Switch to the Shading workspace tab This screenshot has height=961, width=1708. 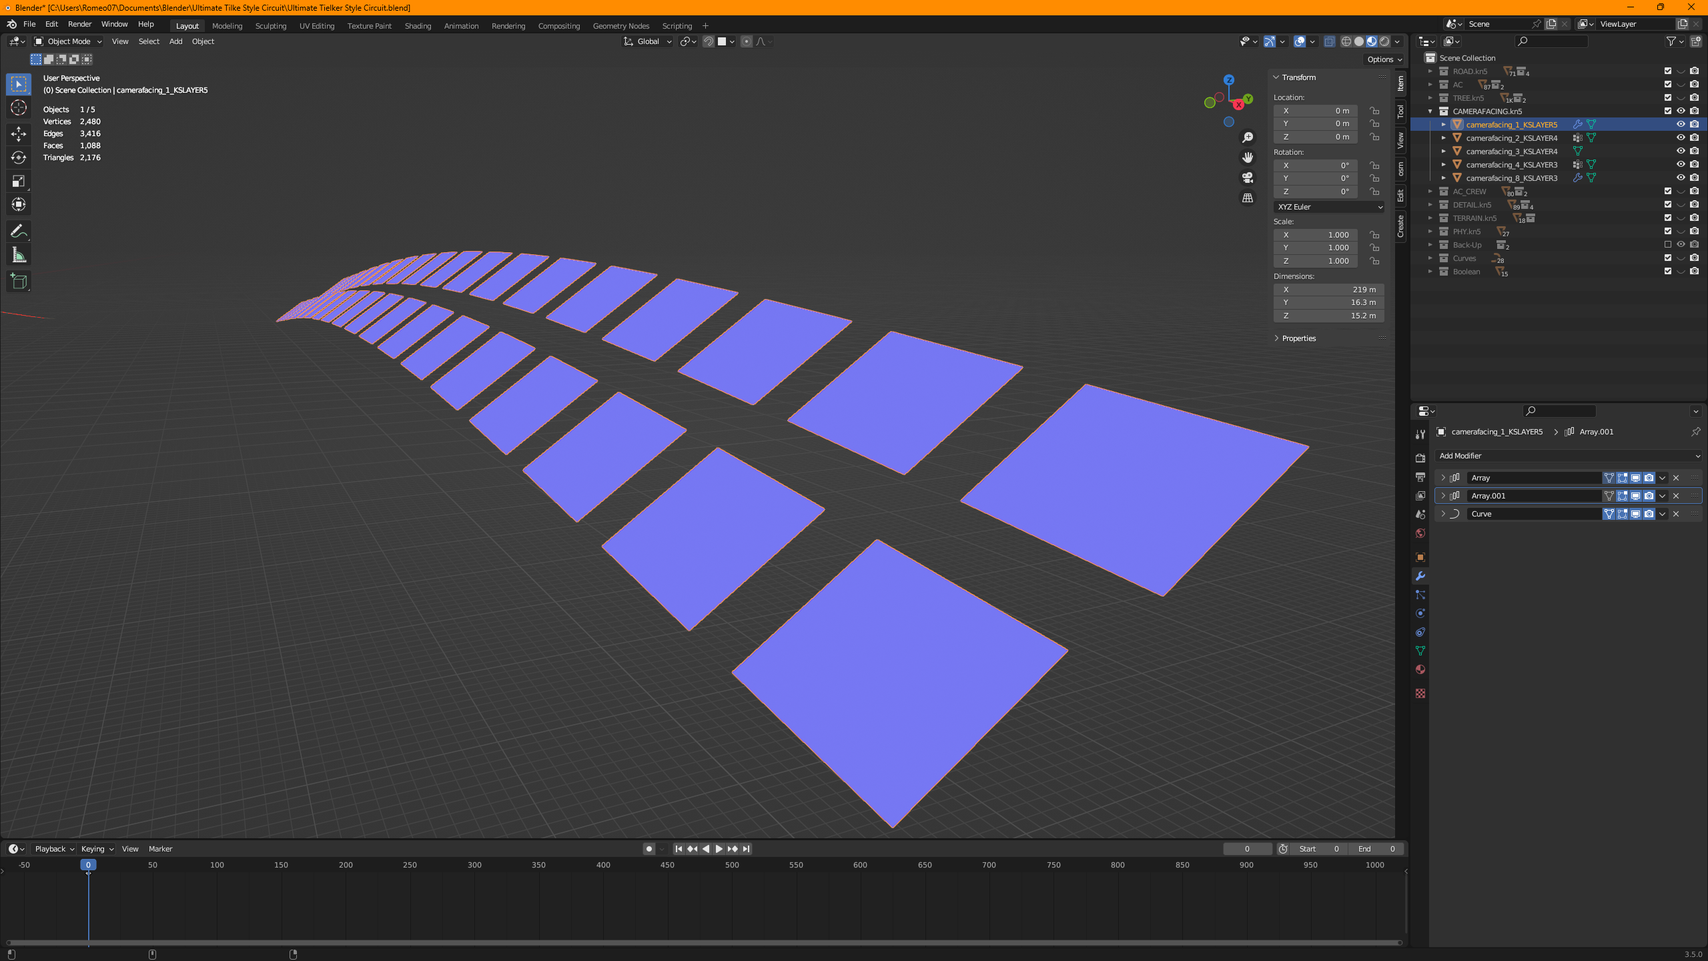pos(418,26)
